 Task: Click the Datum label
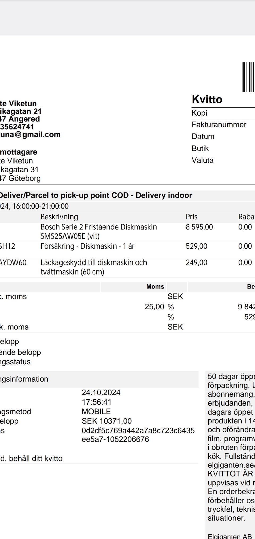[203, 136]
